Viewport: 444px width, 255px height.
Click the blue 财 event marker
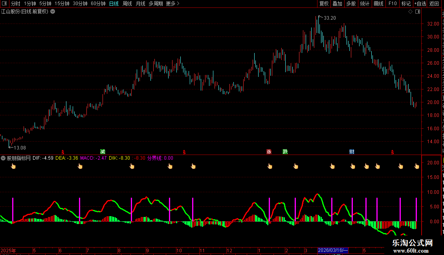(352, 152)
